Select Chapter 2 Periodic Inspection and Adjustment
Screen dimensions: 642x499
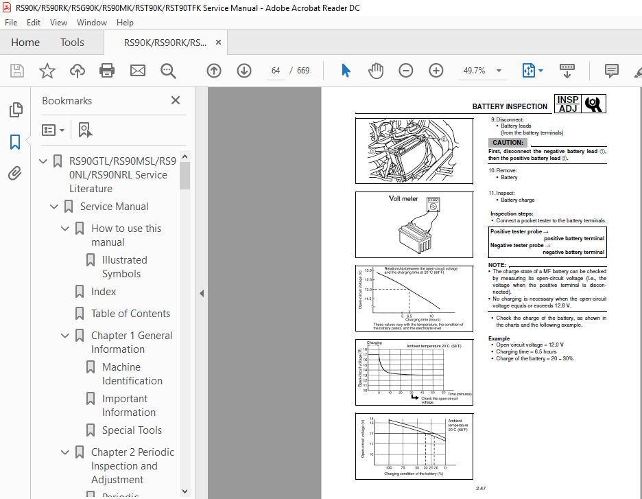(132, 466)
